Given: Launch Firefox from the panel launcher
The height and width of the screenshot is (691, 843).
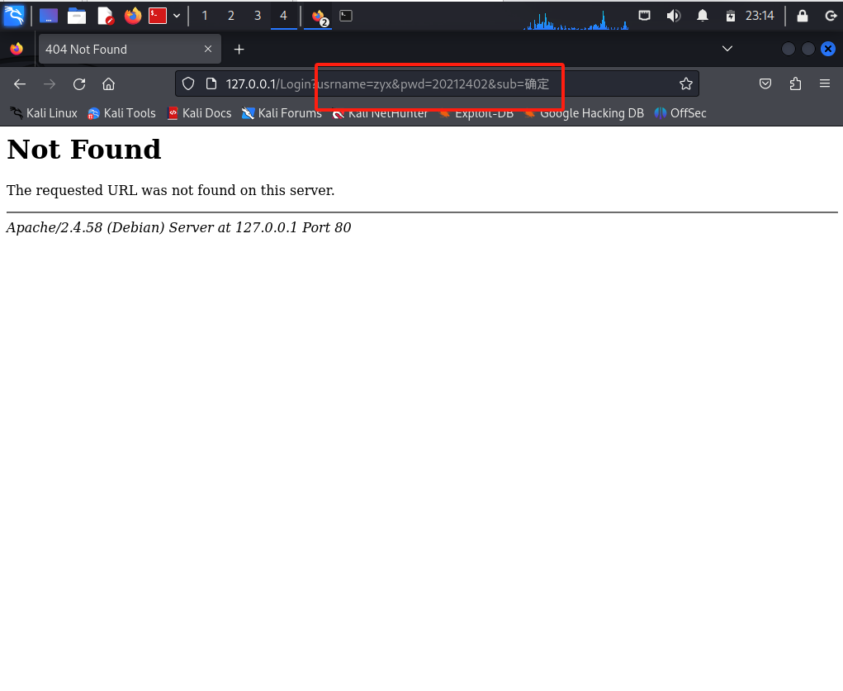Looking at the screenshot, I should (x=133, y=16).
